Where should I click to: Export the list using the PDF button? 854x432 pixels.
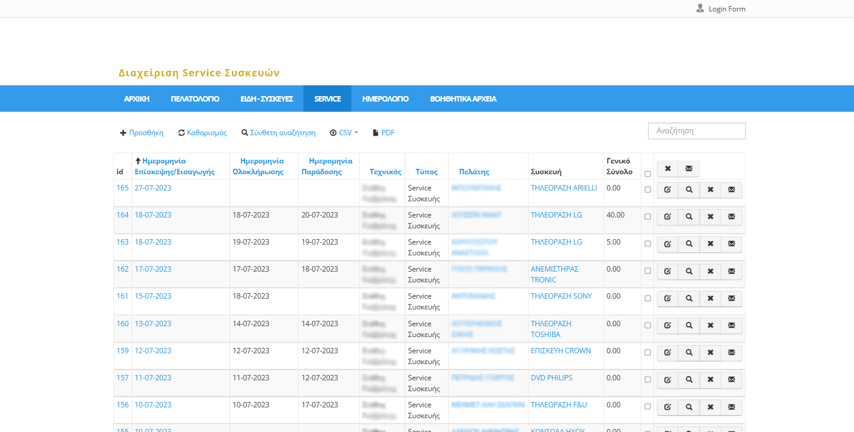pos(384,133)
